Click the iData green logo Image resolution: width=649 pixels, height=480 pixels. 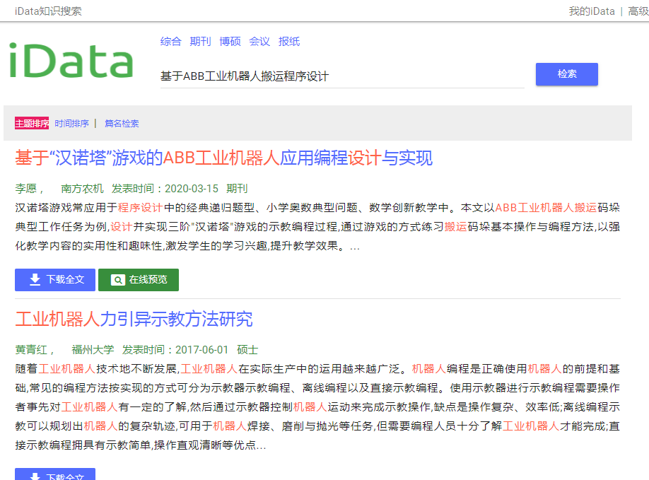pos(71,60)
